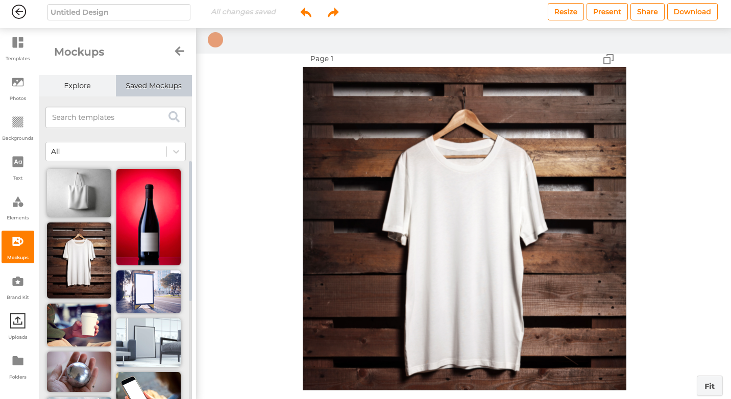Image resolution: width=731 pixels, height=399 pixels.
Task: Click the Download button
Action: point(692,11)
